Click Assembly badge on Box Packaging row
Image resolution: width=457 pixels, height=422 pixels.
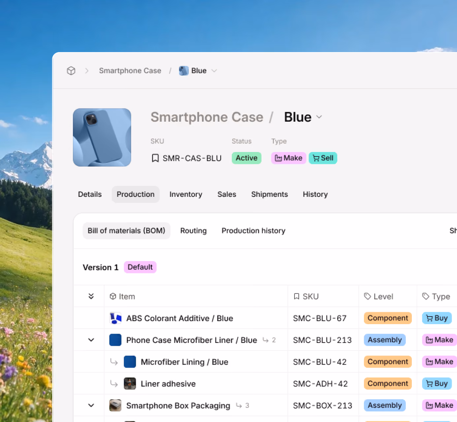point(385,405)
